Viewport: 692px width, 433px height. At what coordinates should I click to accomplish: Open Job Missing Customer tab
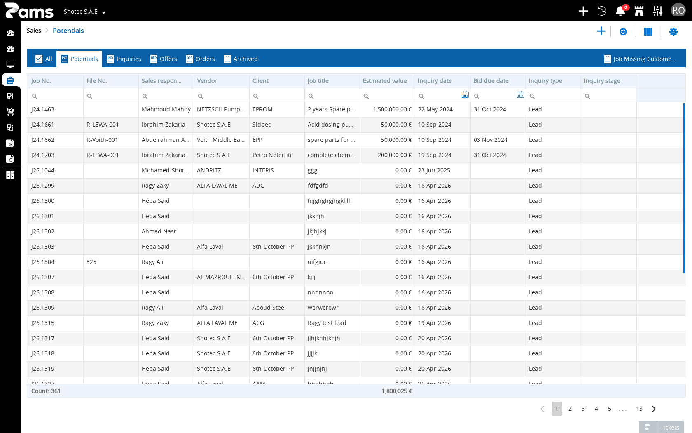coord(640,59)
